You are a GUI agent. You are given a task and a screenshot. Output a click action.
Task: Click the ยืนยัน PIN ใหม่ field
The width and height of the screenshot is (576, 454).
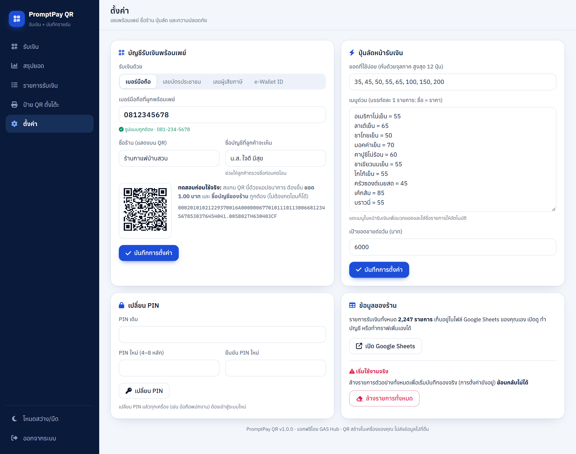pyautogui.click(x=275, y=368)
